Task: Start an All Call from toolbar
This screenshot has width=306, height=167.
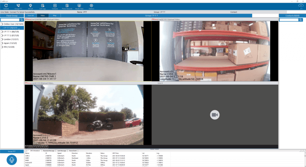Action: pos(30,6)
